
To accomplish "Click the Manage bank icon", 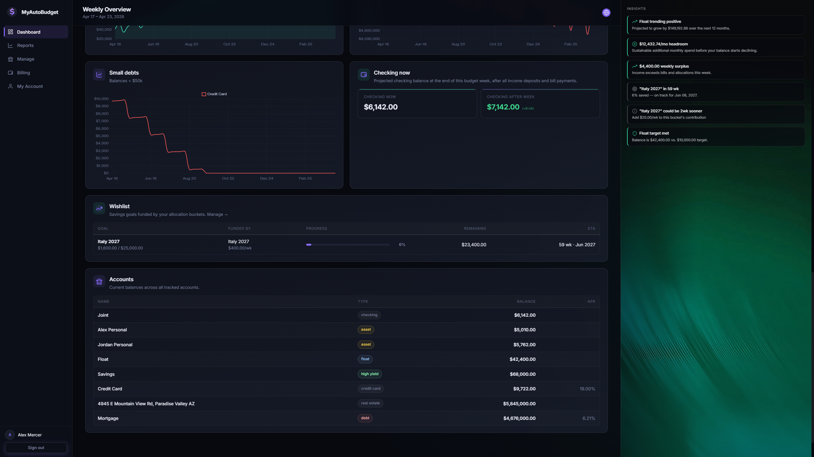I will click(x=10, y=59).
